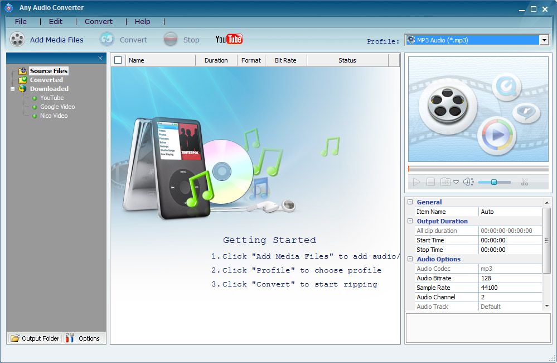557x363 pixels.
Task: Open the Profile dropdown MP3 Audio
Action: click(477, 40)
